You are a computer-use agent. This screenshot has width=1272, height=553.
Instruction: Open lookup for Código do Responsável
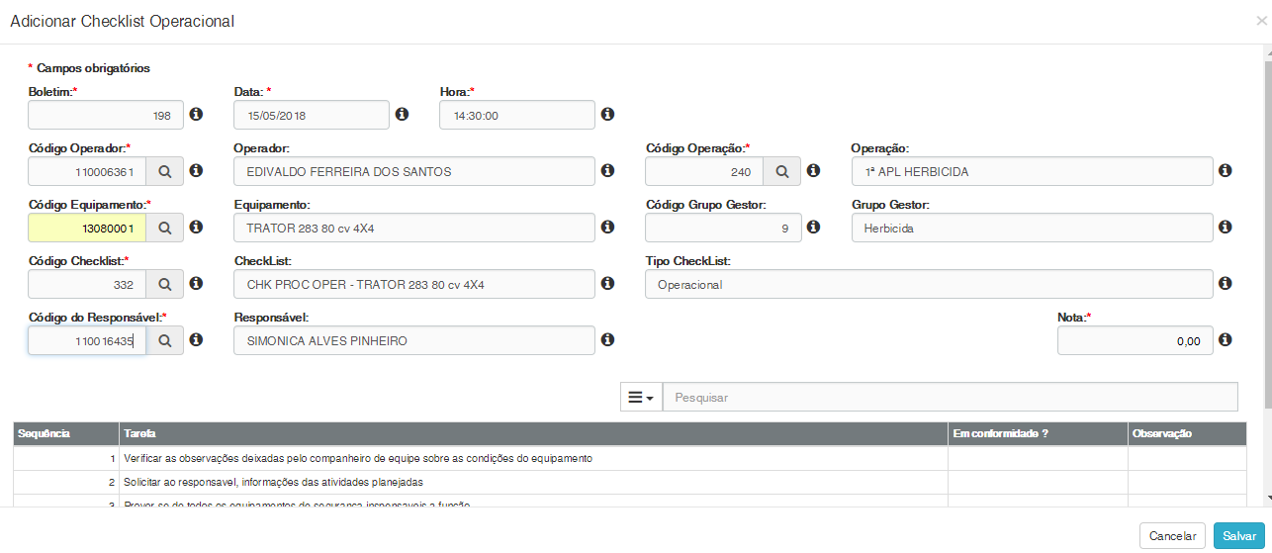[165, 341]
